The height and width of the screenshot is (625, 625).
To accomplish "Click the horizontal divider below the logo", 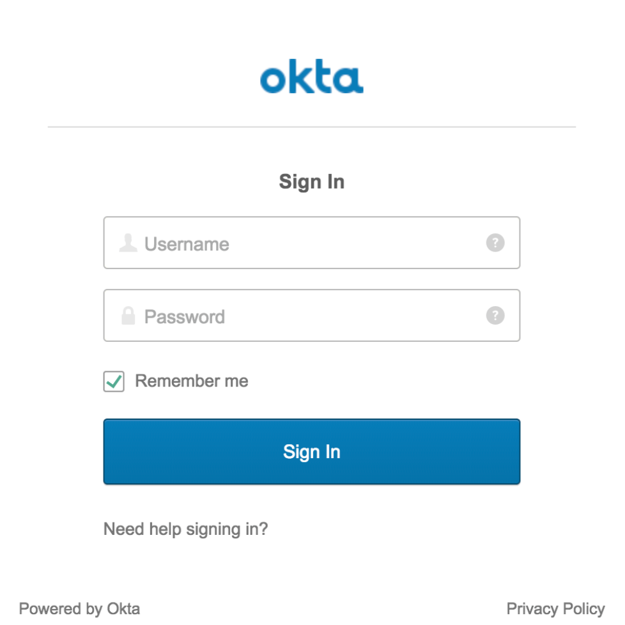I will pos(311,127).
